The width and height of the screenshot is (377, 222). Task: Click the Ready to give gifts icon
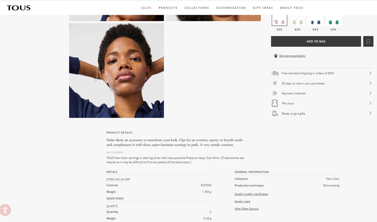pos(275,113)
